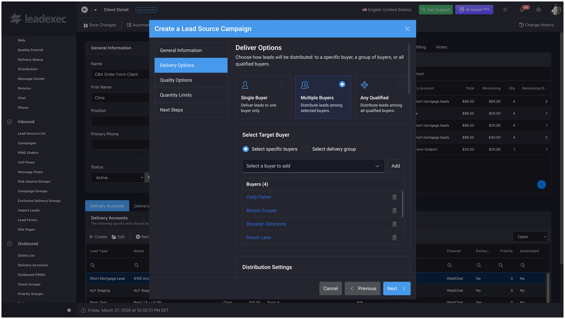Click AI Assist beta button

(x=474, y=10)
